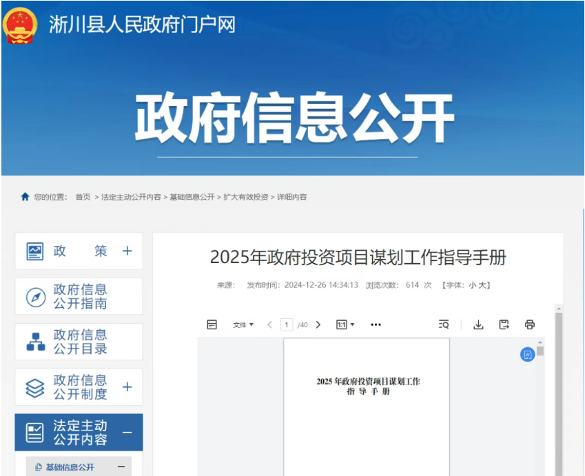Open the 1:1 zoom level dropdown

345,324
